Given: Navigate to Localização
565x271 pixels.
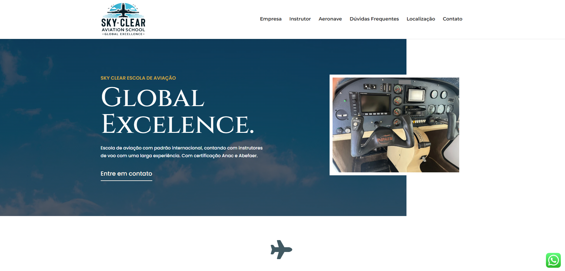Looking at the screenshot, I should pyautogui.click(x=420, y=19).
